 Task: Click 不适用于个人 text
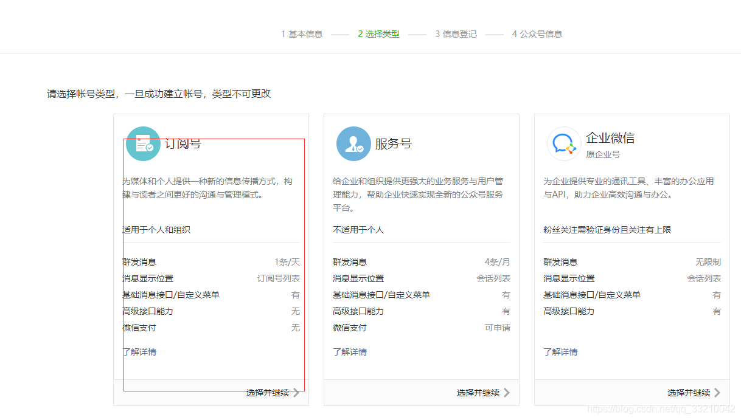pos(358,230)
